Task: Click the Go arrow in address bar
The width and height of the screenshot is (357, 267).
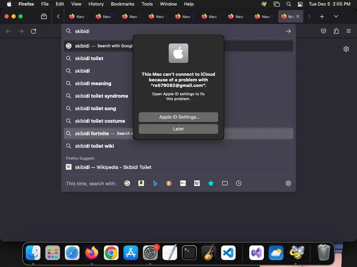Action: 288,31
